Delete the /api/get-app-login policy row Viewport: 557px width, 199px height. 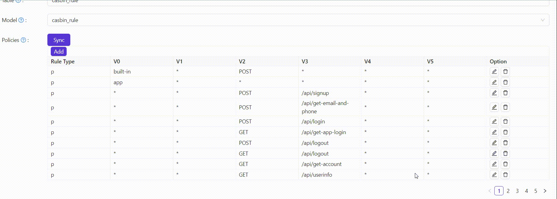[505, 132]
